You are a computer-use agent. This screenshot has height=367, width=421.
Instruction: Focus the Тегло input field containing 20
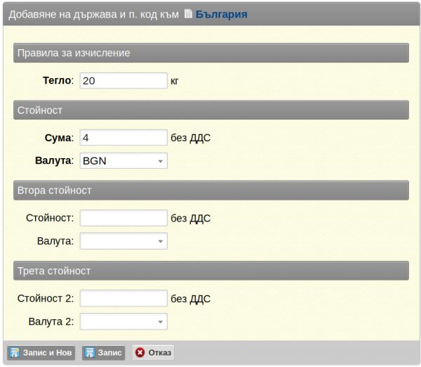123,81
